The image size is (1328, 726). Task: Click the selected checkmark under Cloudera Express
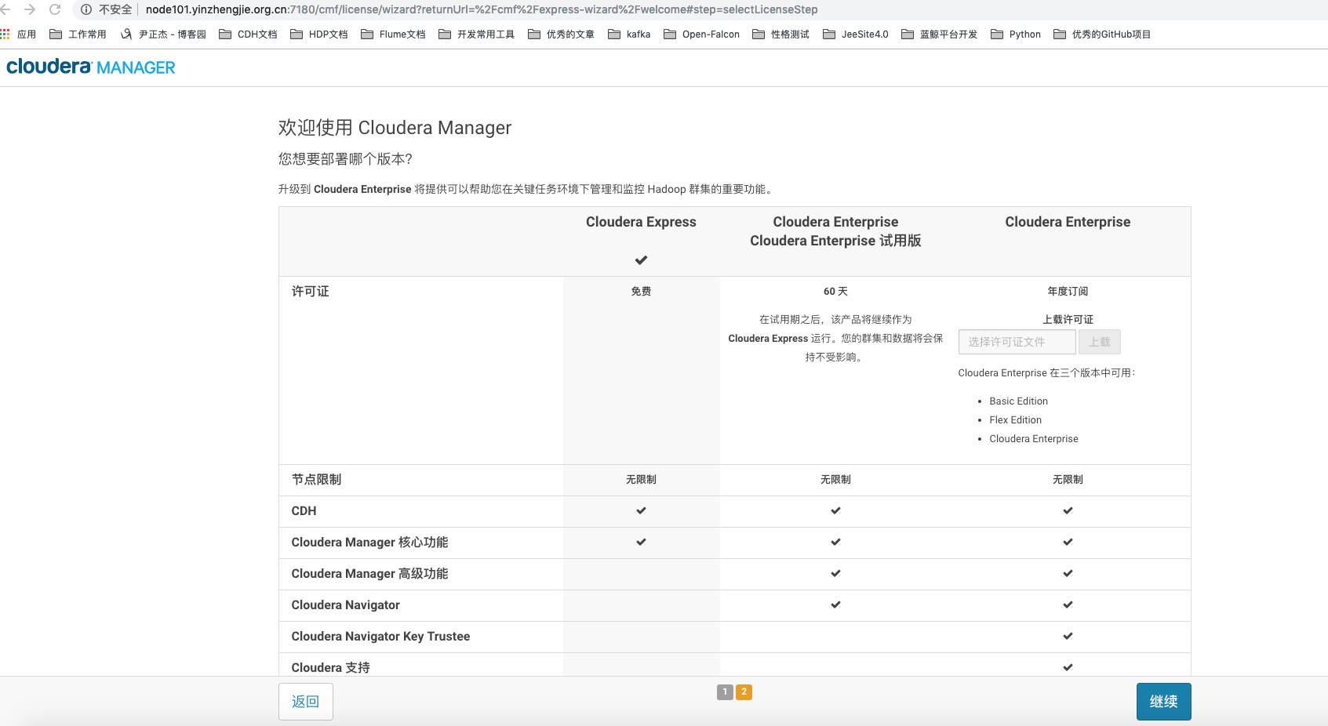pyautogui.click(x=641, y=260)
